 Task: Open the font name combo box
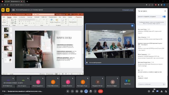pyautogui.click(x=27, y=20)
